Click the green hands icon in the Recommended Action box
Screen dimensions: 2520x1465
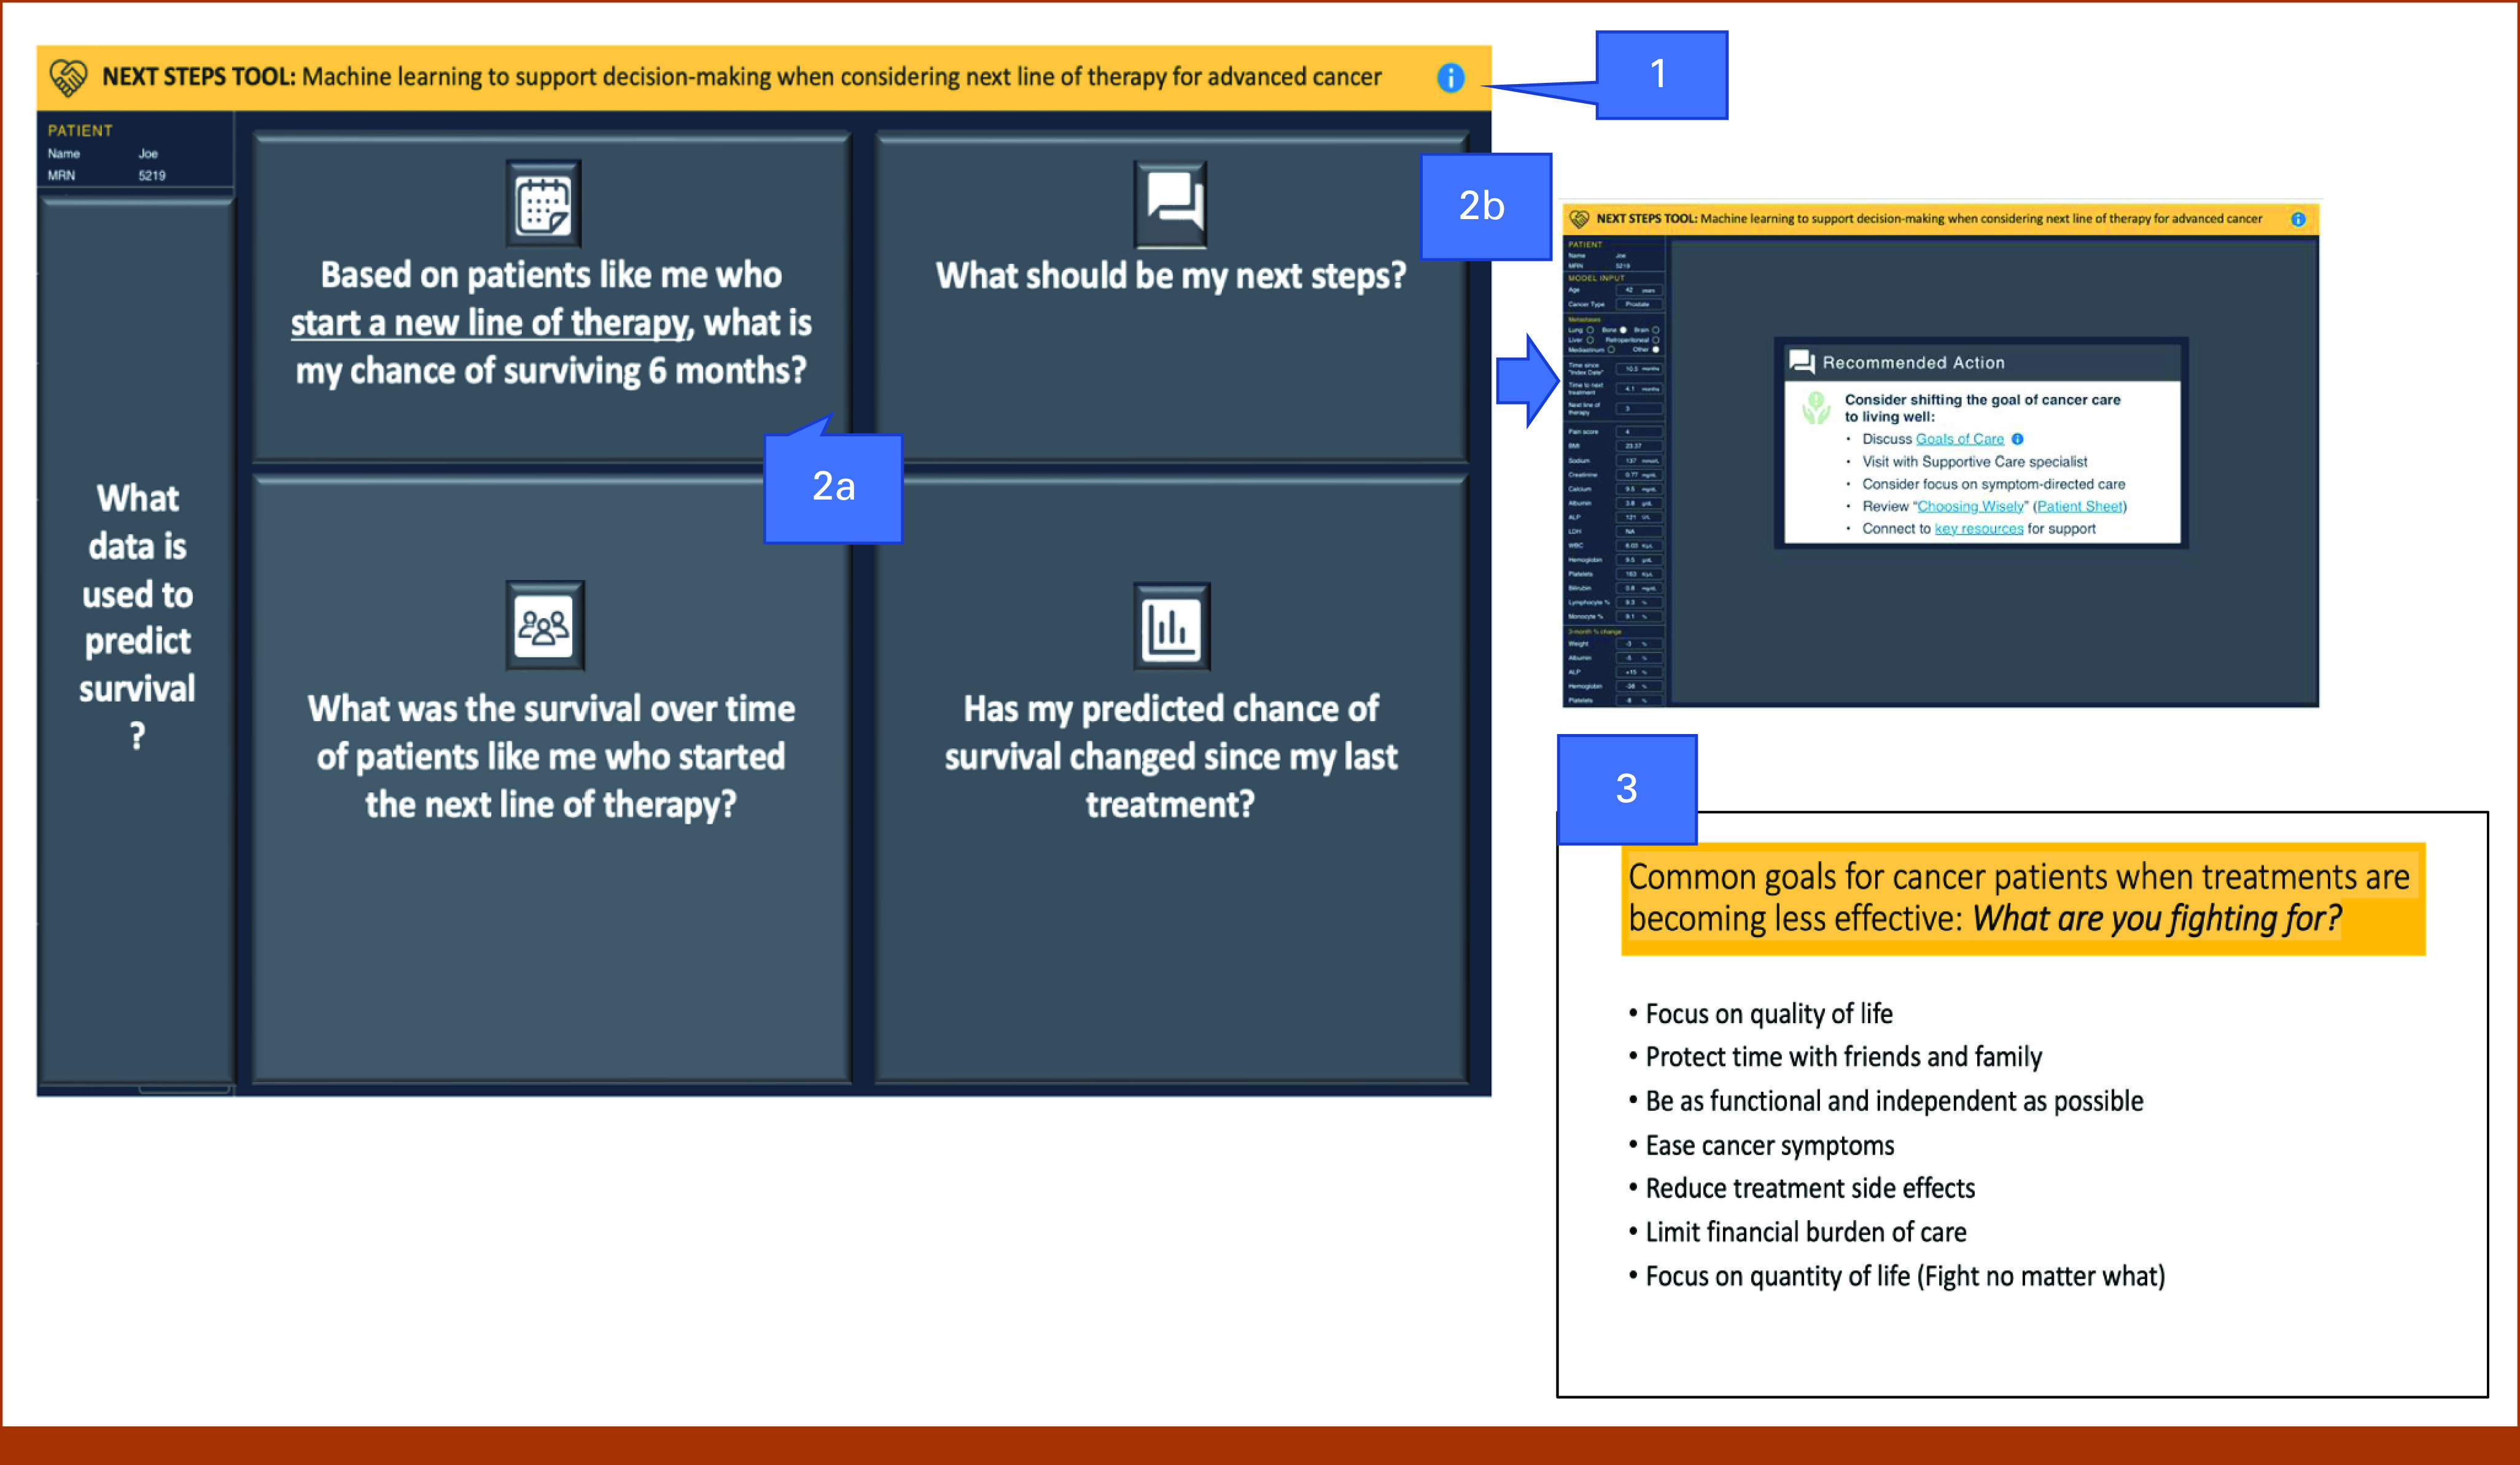pos(1816,408)
